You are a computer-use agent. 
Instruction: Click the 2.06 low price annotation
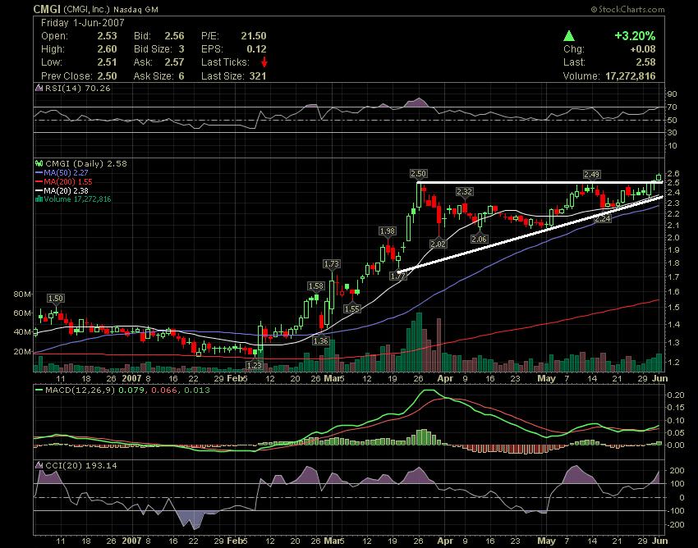[x=479, y=240]
